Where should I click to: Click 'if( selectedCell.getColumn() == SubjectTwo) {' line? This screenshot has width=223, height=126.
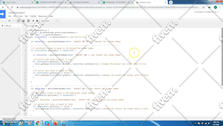point(53,51)
